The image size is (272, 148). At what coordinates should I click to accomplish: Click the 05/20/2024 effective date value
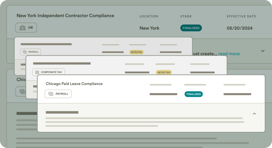[240, 28]
